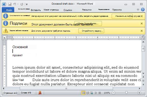Click the vertical scrollbar down arrow

tap(143, 73)
